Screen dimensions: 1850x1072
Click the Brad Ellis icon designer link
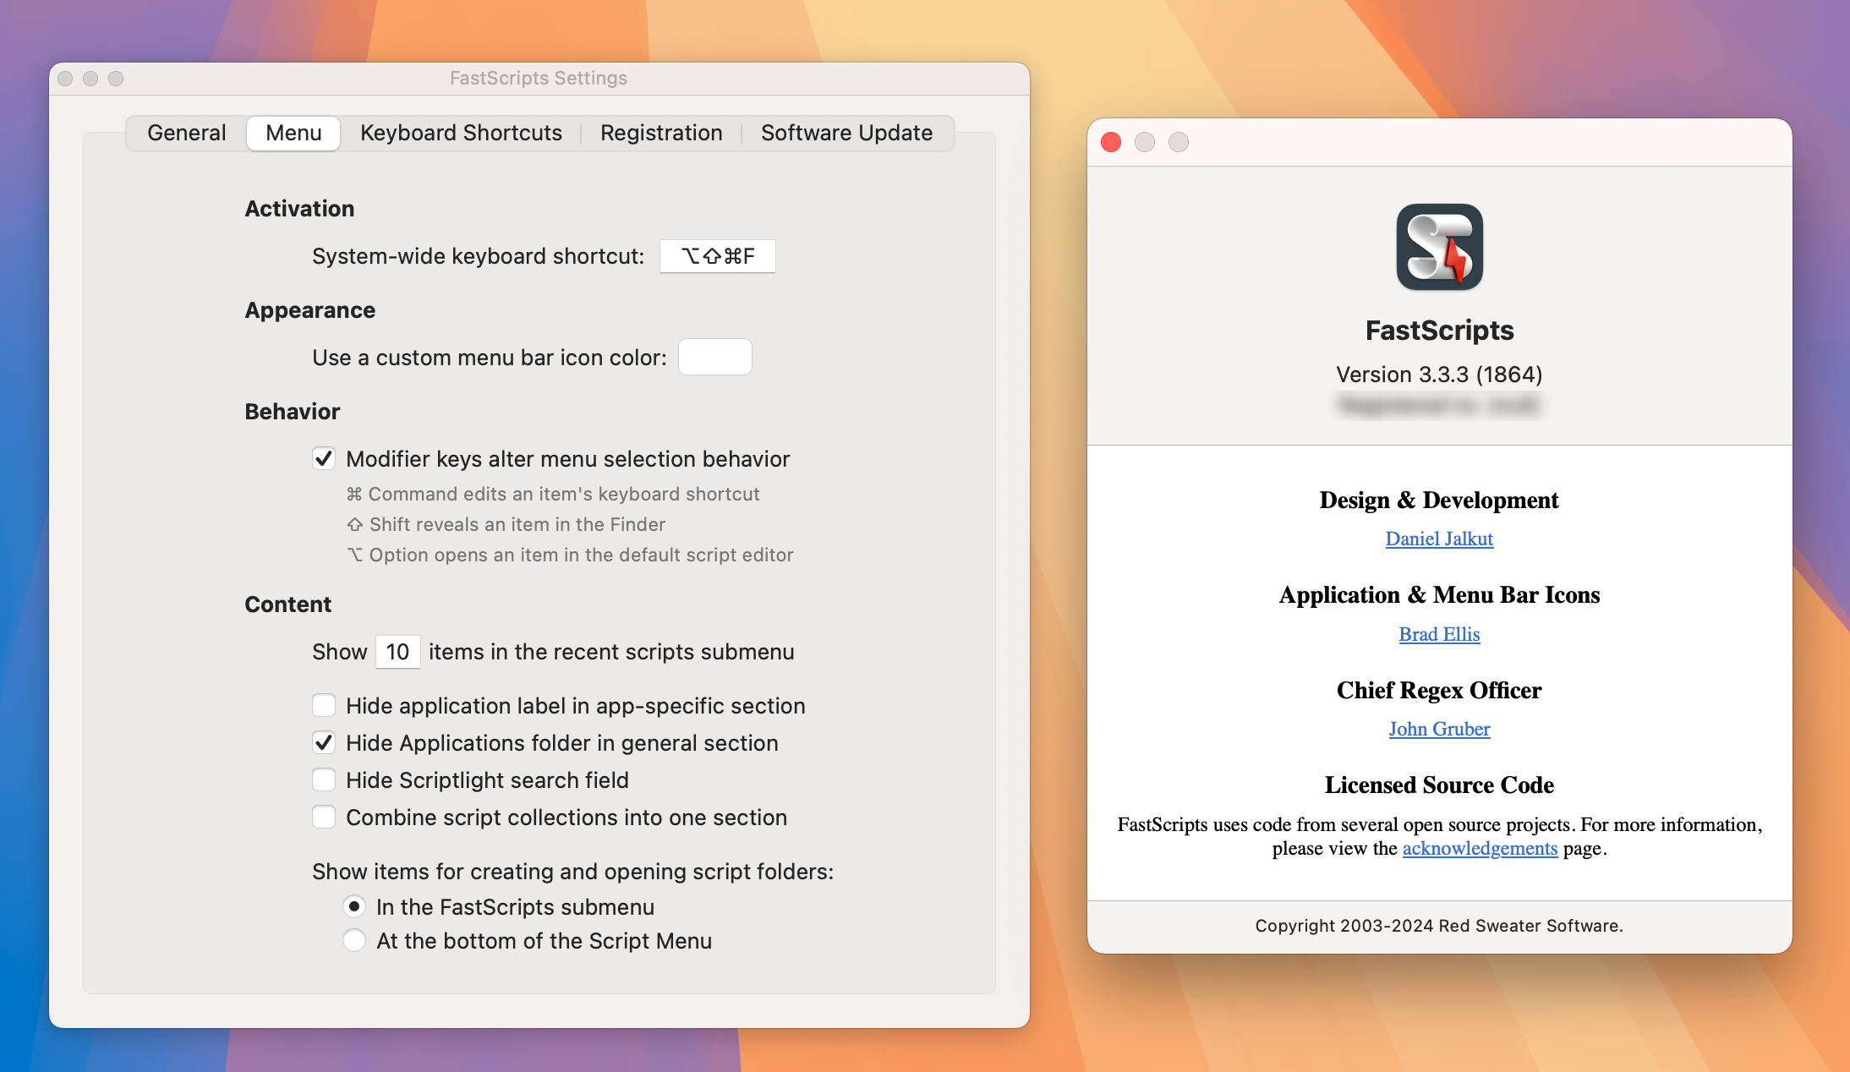point(1439,633)
